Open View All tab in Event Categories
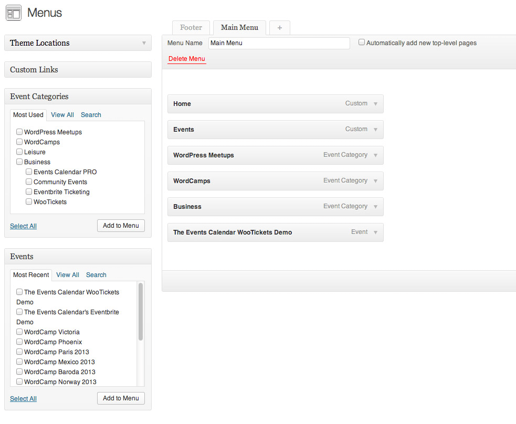This screenshot has height=424, width=516. tap(62, 115)
